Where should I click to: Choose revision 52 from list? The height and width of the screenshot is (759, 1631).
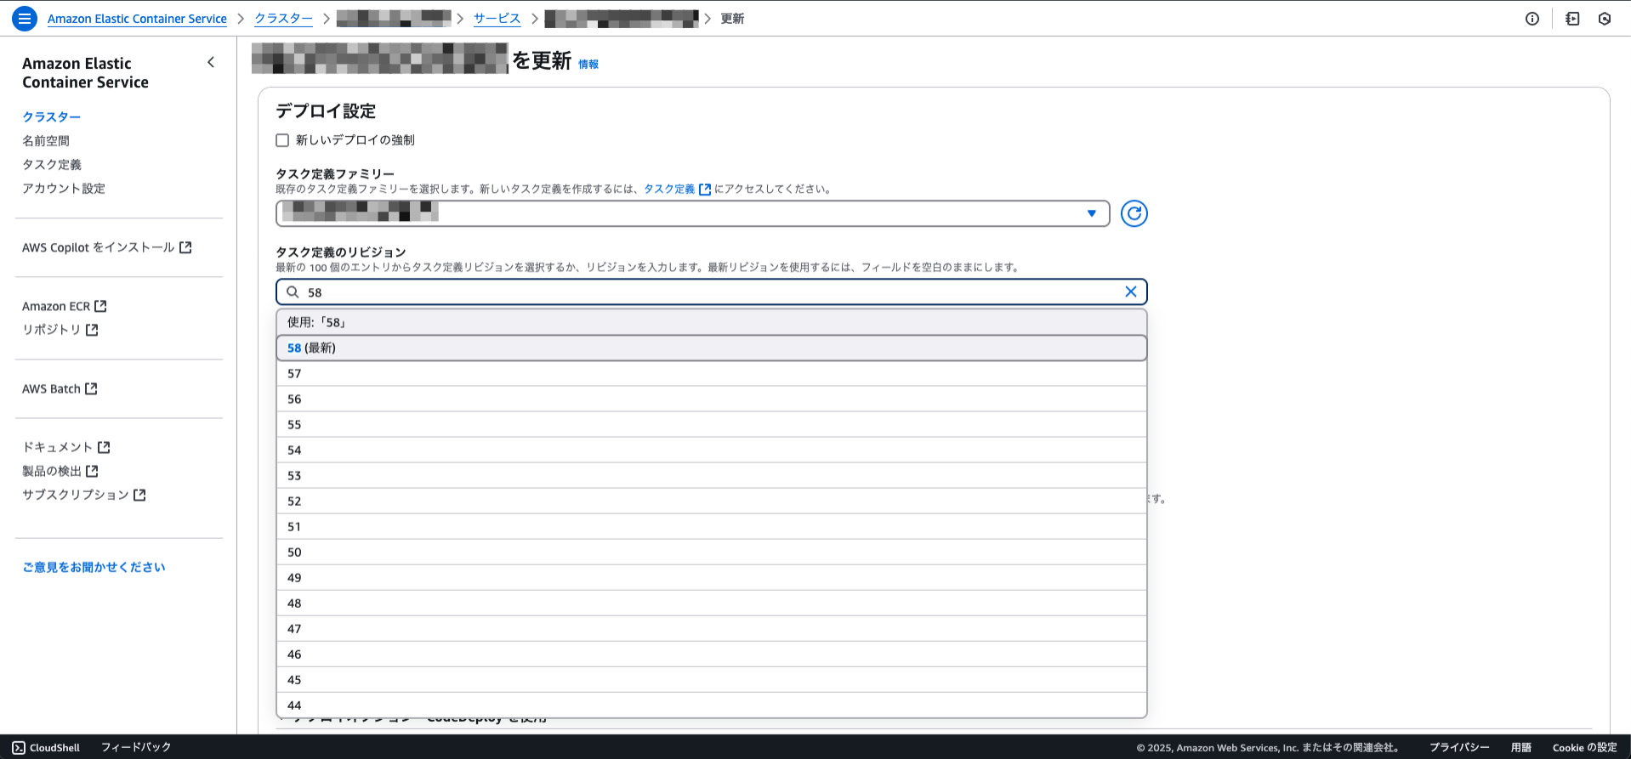(x=712, y=501)
